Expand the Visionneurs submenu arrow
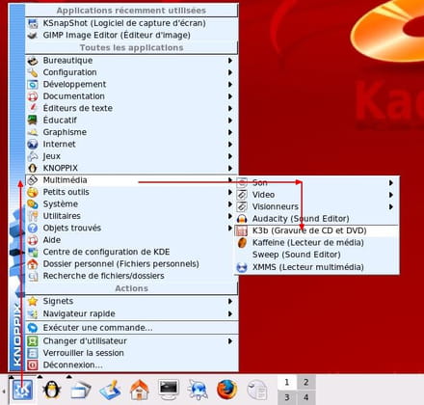Screen dimensions: 424x405 [391, 206]
